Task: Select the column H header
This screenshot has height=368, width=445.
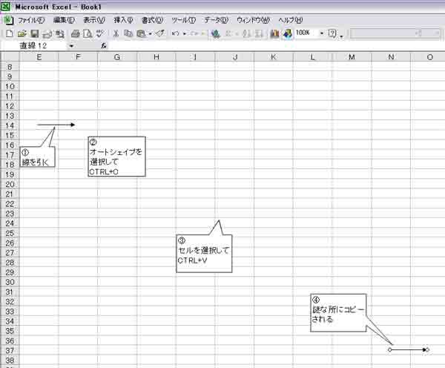Action: pos(156,57)
